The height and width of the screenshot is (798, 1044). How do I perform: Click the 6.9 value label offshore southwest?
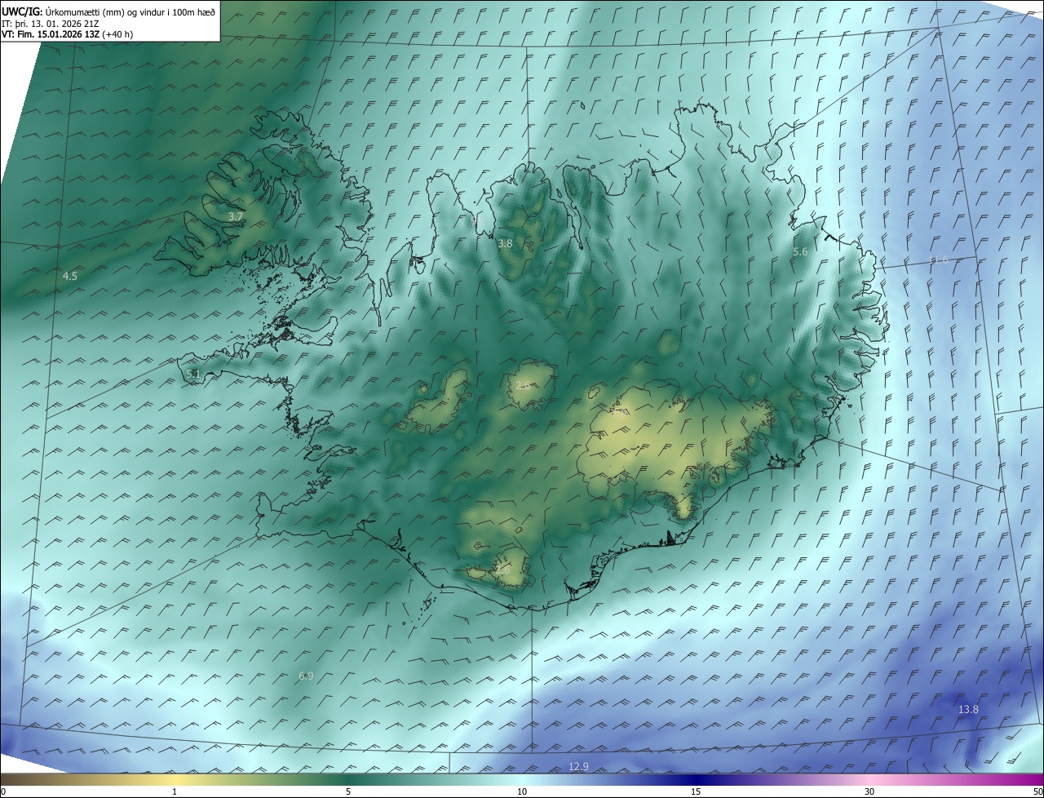[x=306, y=676]
